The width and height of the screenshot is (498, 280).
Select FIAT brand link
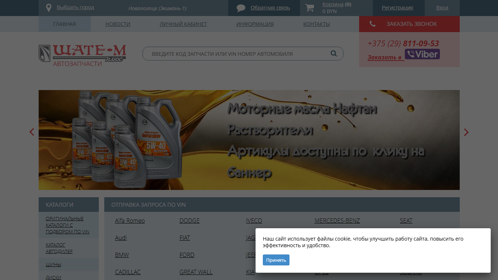tap(184, 238)
